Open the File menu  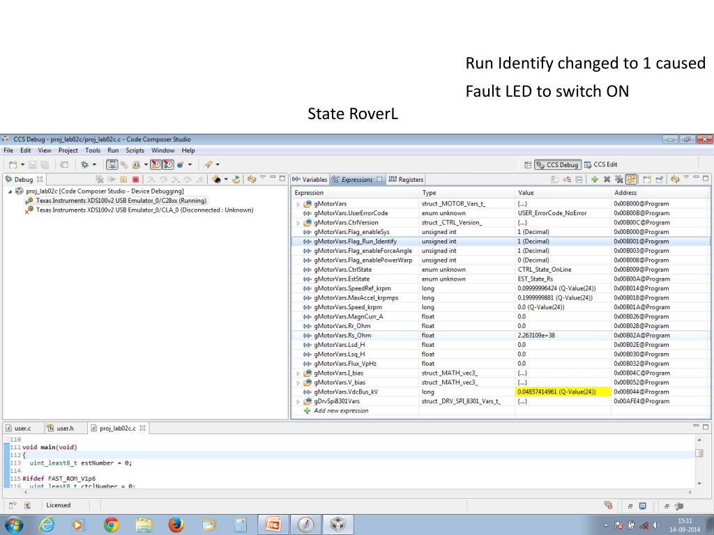click(8, 150)
